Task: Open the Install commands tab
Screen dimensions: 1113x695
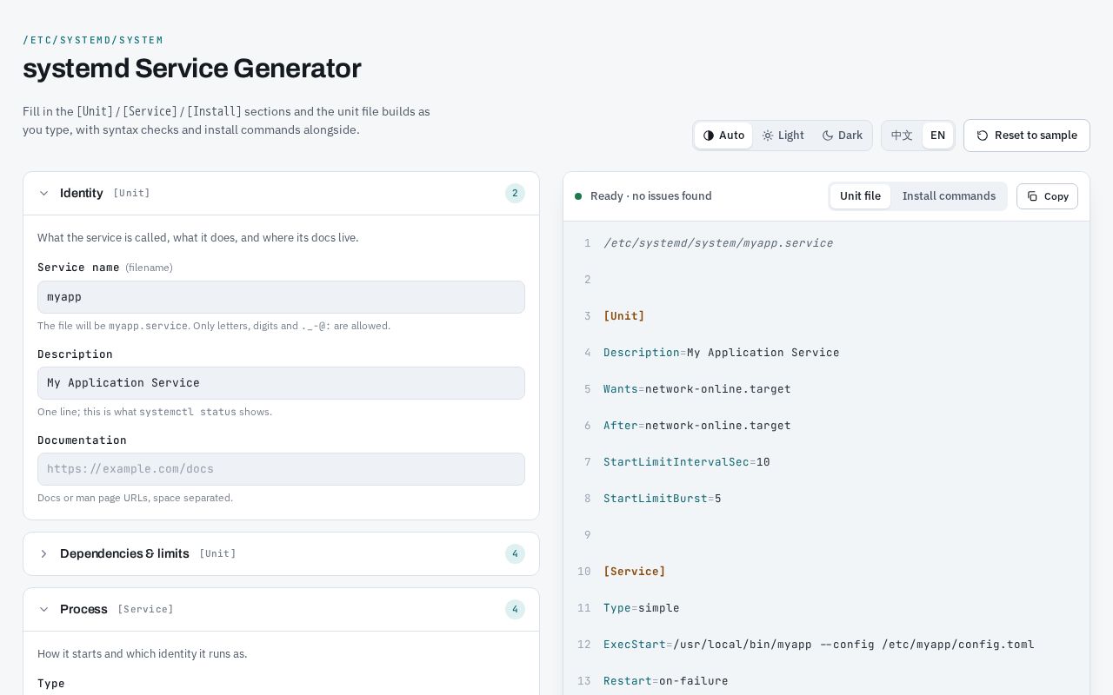Action: (x=949, y=196)
